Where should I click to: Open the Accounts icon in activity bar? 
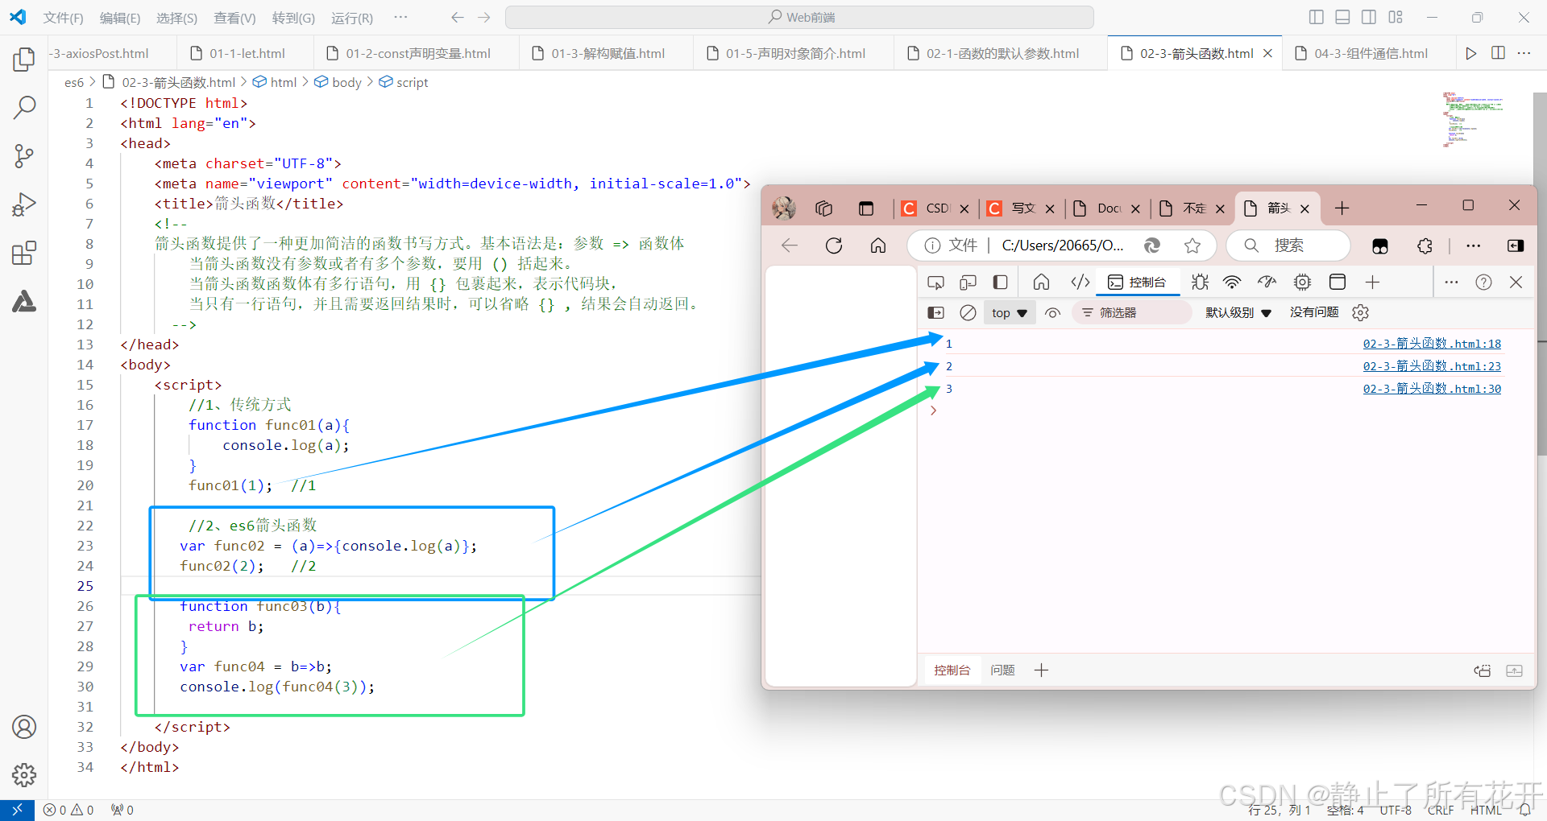pyautogui.click(x=24, y=727)
